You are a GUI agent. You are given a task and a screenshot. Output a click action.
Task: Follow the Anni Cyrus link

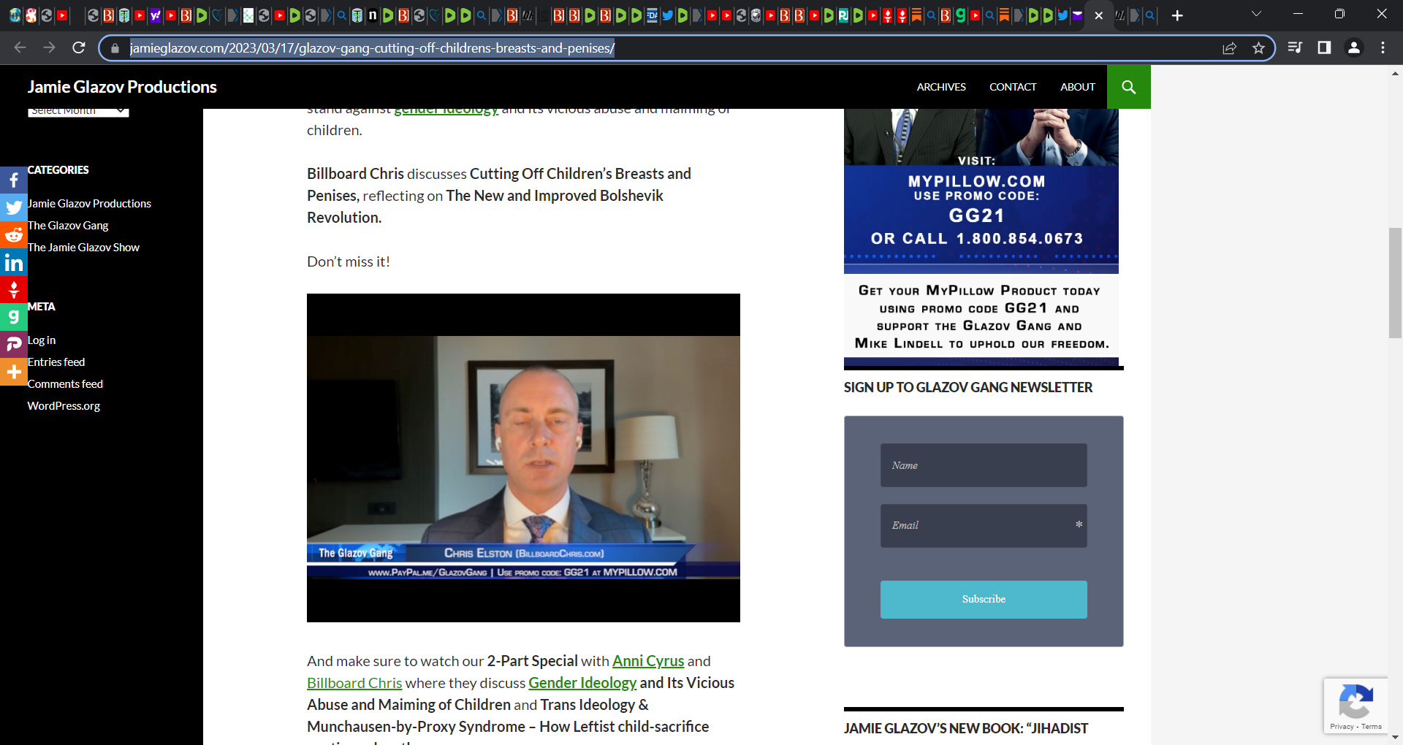[x=647, y=661]
